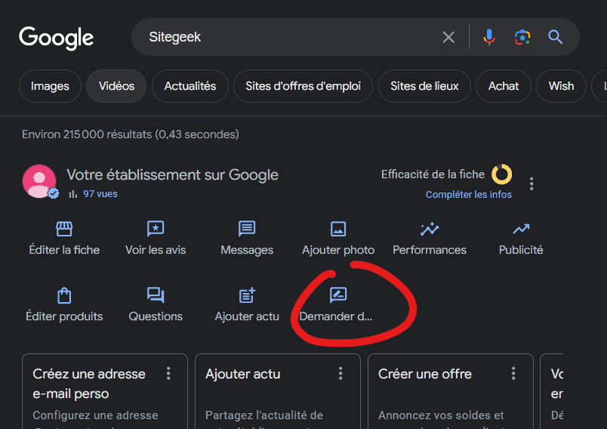Click the Ajouter actu post icon
Image resolution: width=607 pixels, height=429 pixels.
[247, 295]
